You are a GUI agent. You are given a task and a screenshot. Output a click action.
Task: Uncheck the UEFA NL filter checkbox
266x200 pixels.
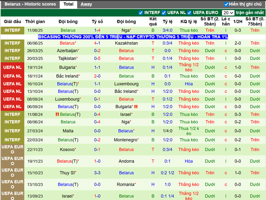pos(164,13)
